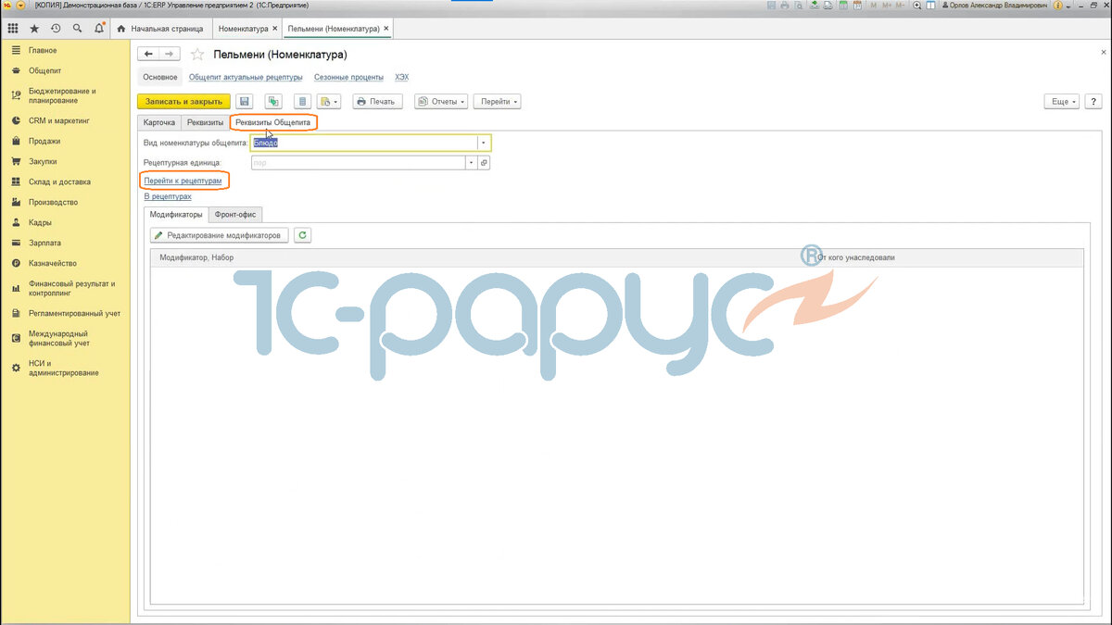Click the Печать button
Viewport: 1112px width, 625px height.
(376, 101)
